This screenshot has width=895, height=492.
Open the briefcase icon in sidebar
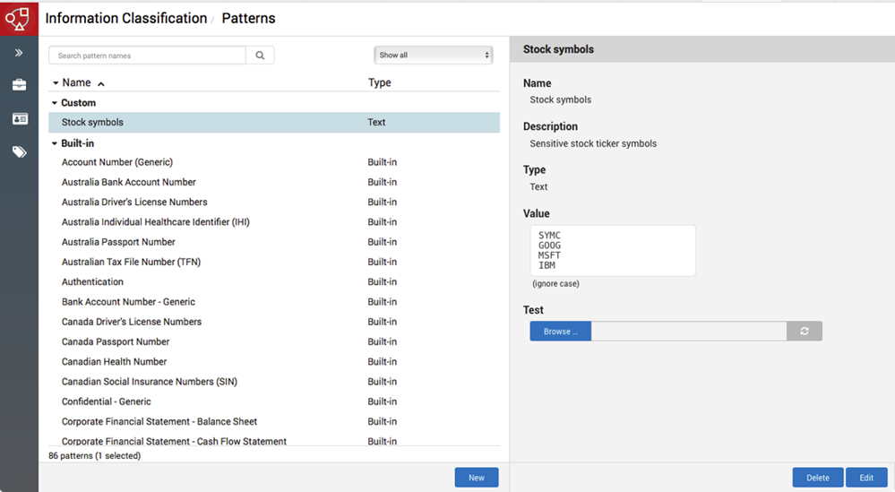(x=19, y=85)
